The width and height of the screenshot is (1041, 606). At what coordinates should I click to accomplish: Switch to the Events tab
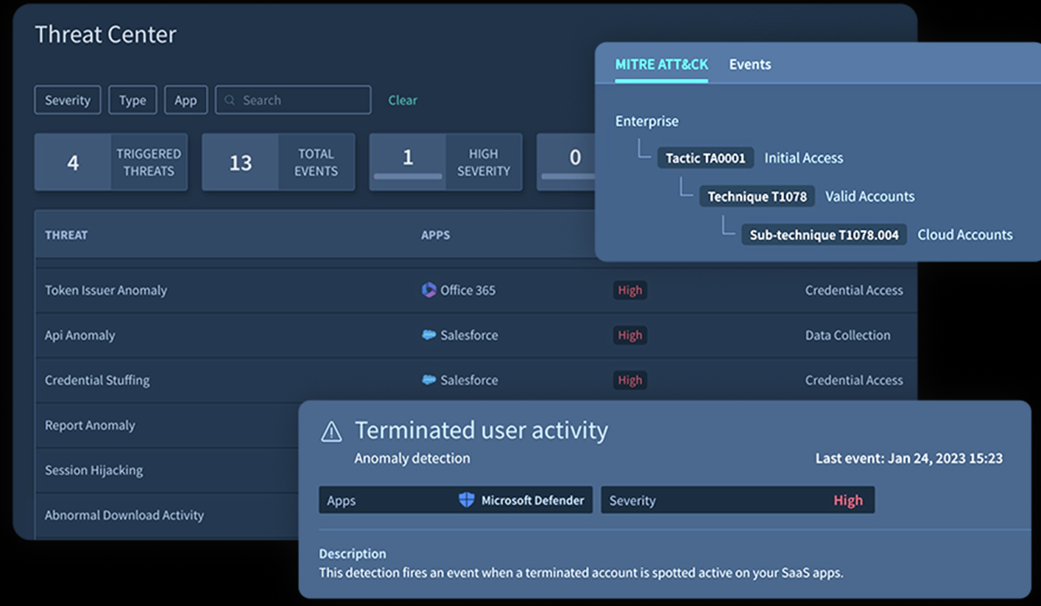coord(749,64)
